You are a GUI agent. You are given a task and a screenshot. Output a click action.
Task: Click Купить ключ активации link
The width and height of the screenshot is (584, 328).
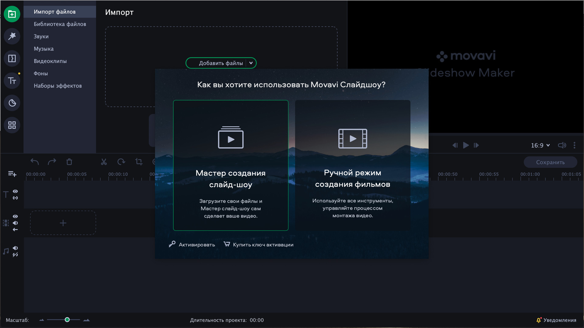[x=263, y=245]
